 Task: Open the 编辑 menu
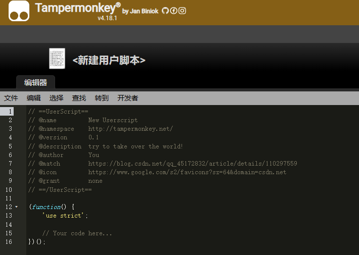tap(34, 98)
